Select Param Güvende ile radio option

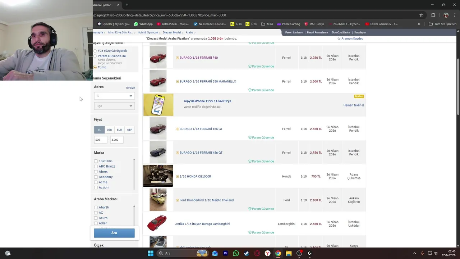click(95, 56)
